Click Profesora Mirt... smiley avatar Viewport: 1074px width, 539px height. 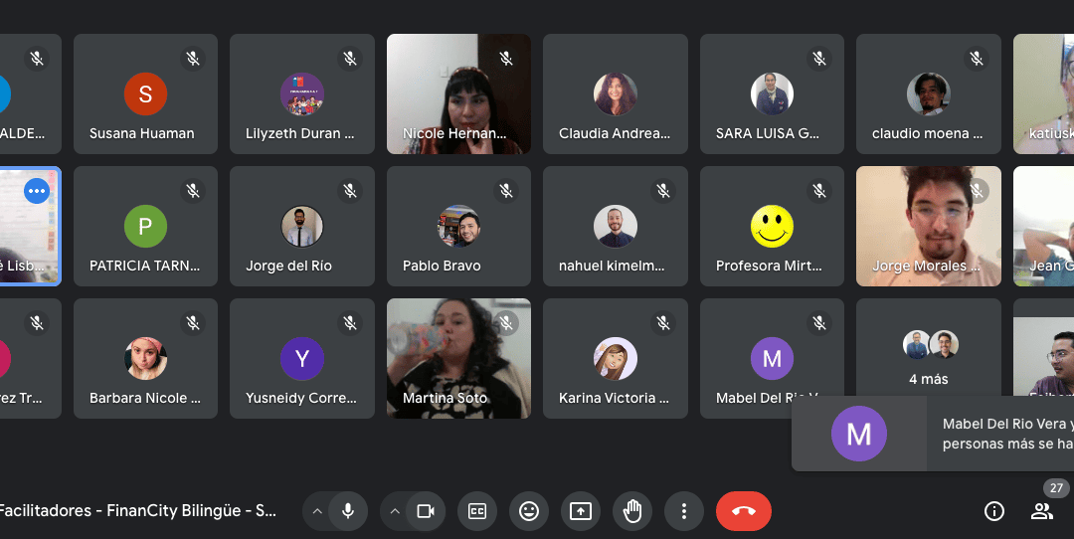pos(772,226)
